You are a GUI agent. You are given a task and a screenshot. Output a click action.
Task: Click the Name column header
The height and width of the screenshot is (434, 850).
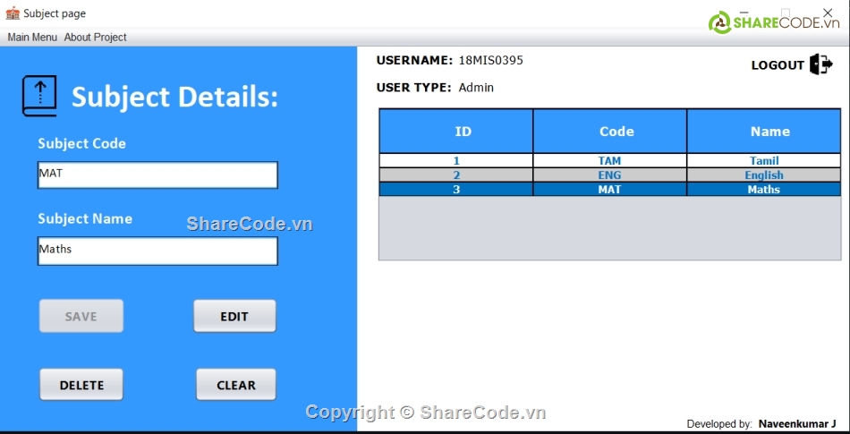pyautogui.click(x=764, y=132)
